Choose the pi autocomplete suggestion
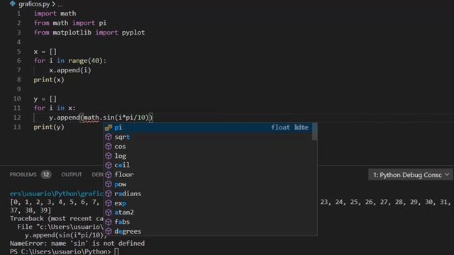 click(208, 127)
